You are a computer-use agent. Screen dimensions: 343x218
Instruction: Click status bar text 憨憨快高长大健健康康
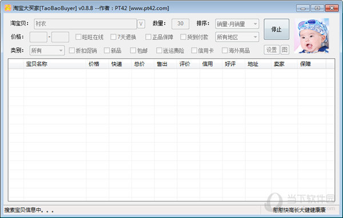point(299,210)
